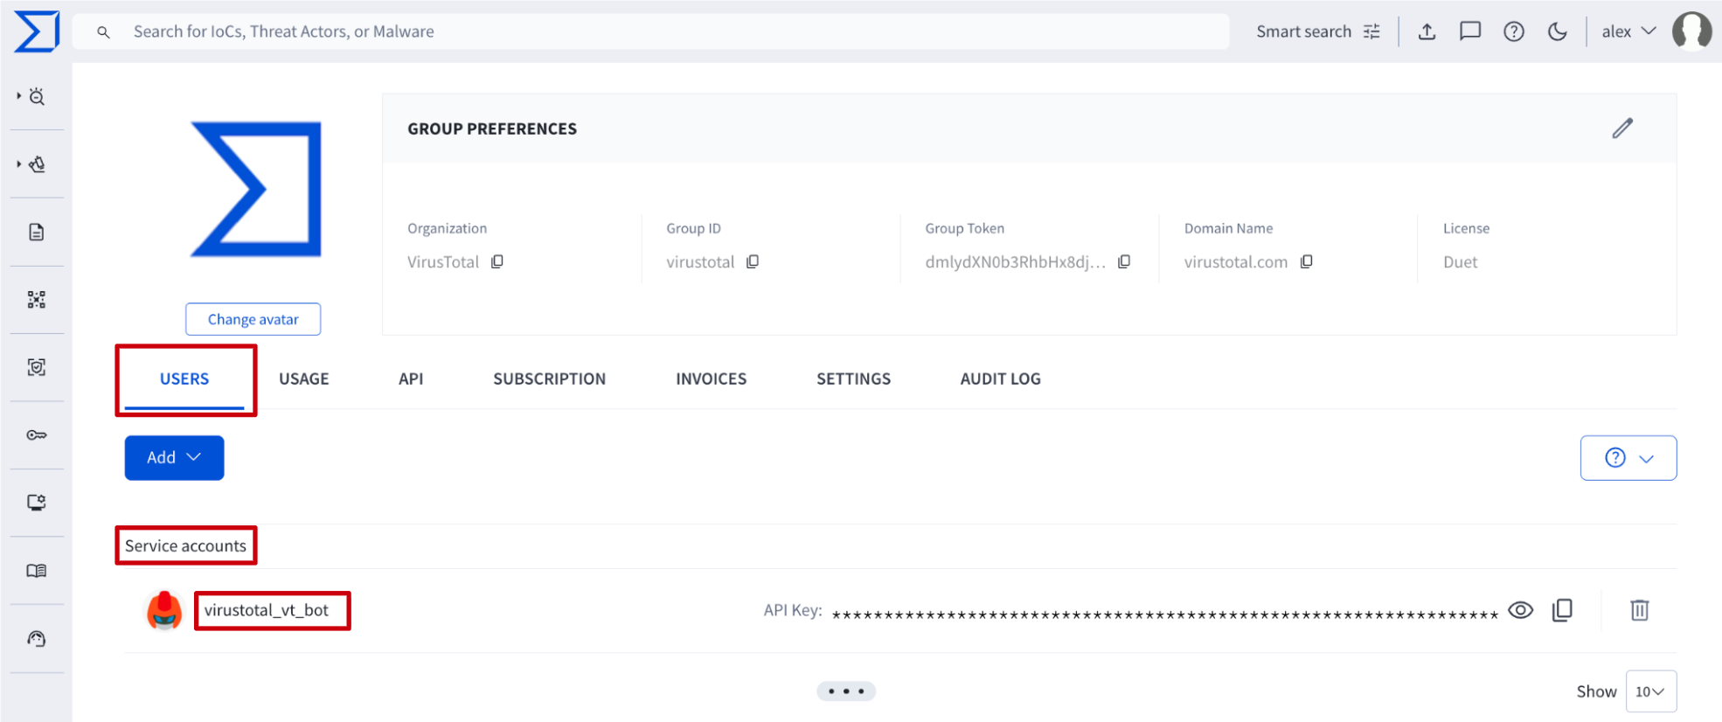Open the SETTINGS tab
Image resolution: width=1722 pixels, height=722 pixels.
pos(854,378)
